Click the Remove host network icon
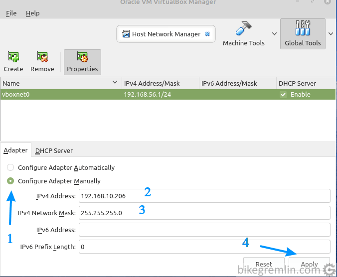The width and height of the screenshot is (337, 277). point(42,57)
